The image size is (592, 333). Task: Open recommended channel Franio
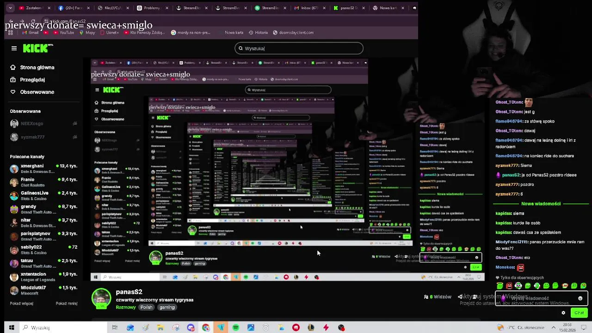click(x=43, y=182)
